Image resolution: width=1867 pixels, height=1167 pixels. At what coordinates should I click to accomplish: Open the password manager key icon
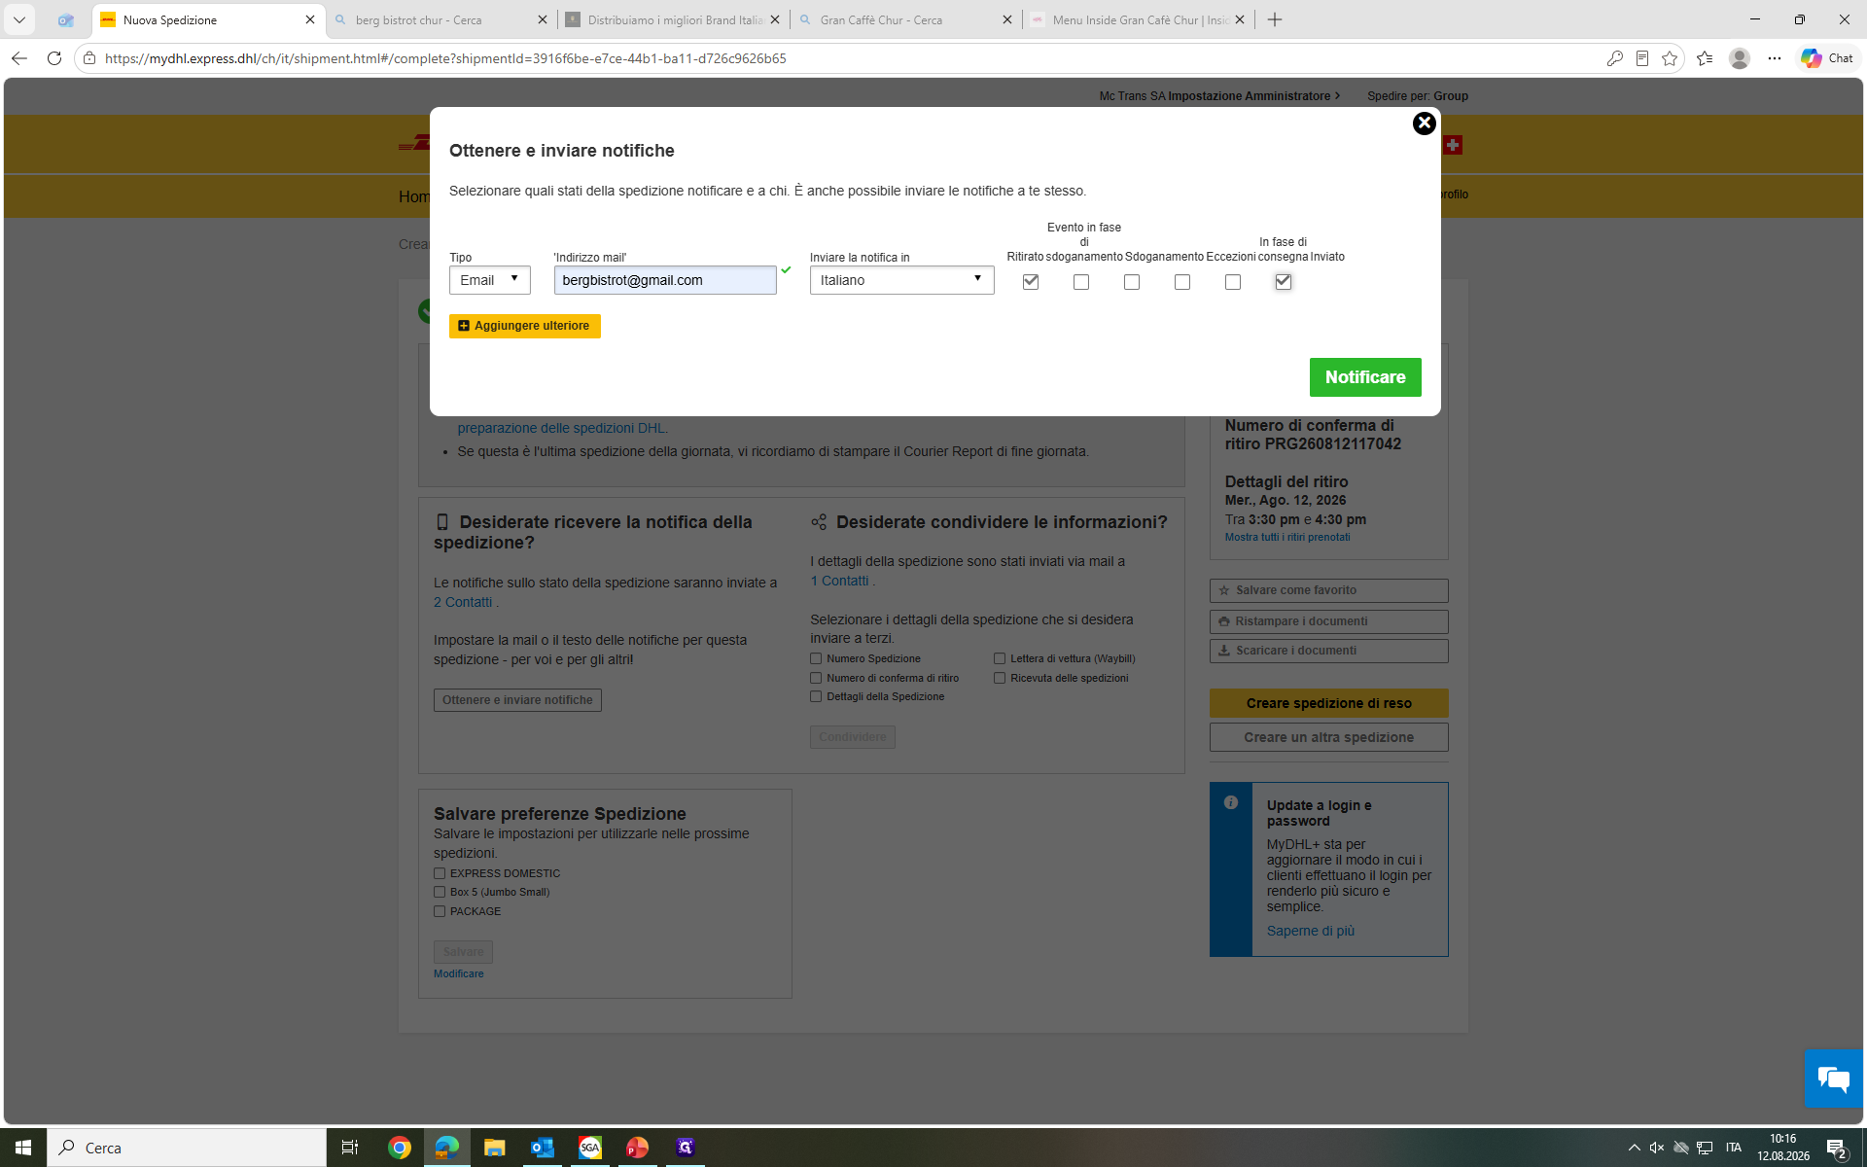[1615, 58]
